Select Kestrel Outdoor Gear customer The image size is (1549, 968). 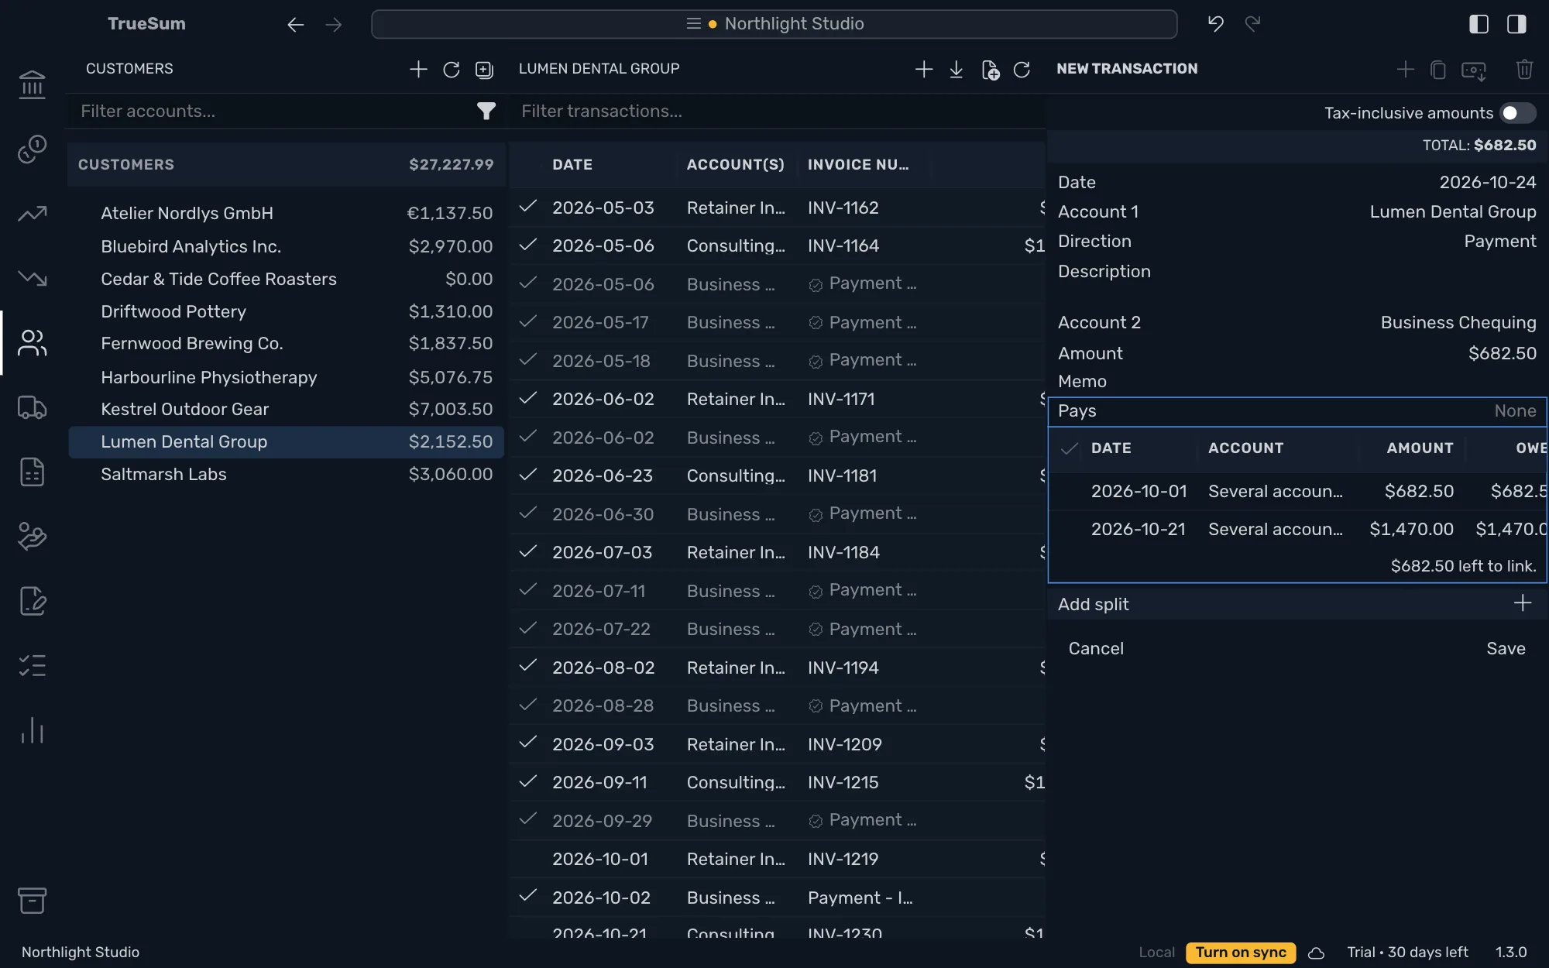[x=287, y=409]
